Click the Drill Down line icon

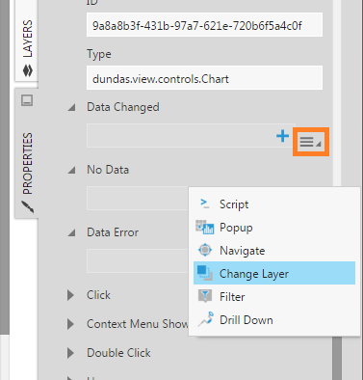[x=205, y=319]
